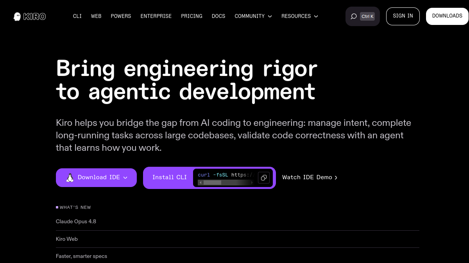Open the ENTERPRISE page
The image size is (469, 263).
(x=156, y=16)
